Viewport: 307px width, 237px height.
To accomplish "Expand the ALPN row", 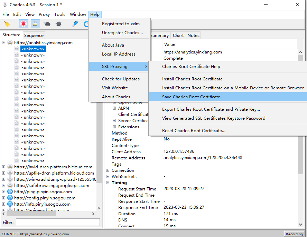I will point(114,108).
